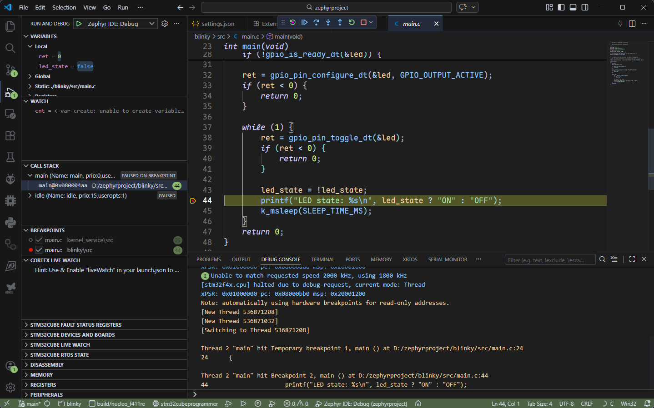Viewport: 654px width, 408px height.
Task: Click Restart in debug toolbar
Action: point(352,22)
